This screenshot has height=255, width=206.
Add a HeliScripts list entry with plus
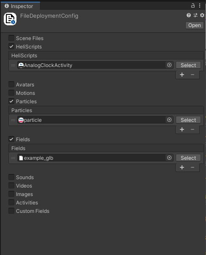182,75
